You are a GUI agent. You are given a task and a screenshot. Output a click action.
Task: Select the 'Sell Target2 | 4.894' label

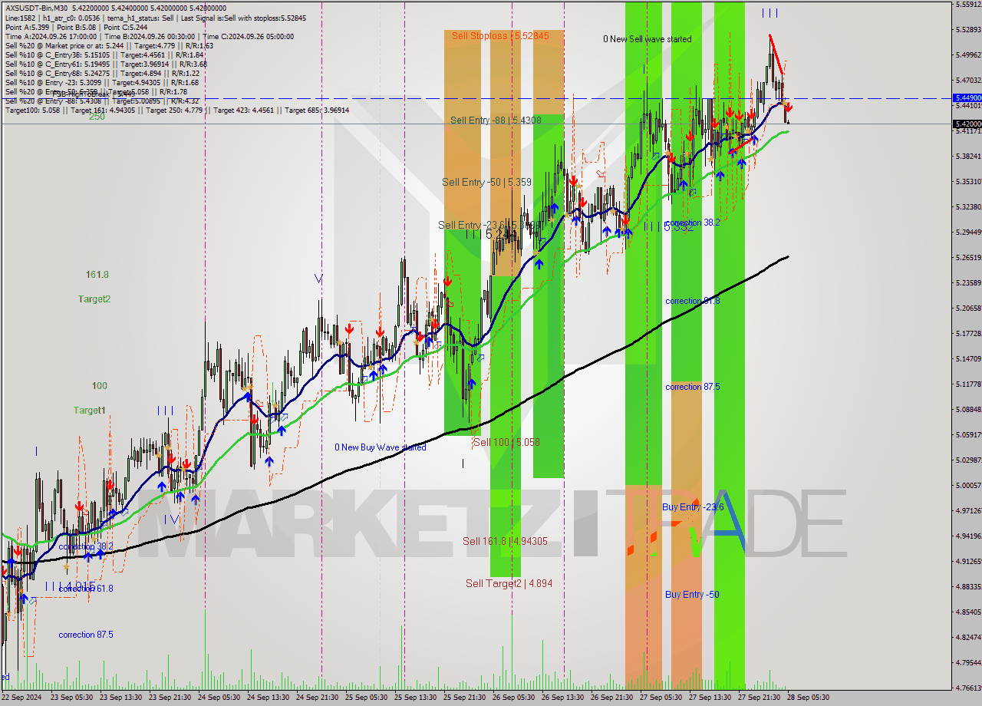click(509, 583)
